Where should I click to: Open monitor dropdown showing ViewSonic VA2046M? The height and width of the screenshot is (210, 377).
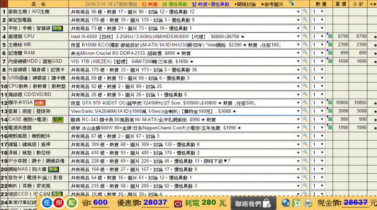tap(185, 111)
